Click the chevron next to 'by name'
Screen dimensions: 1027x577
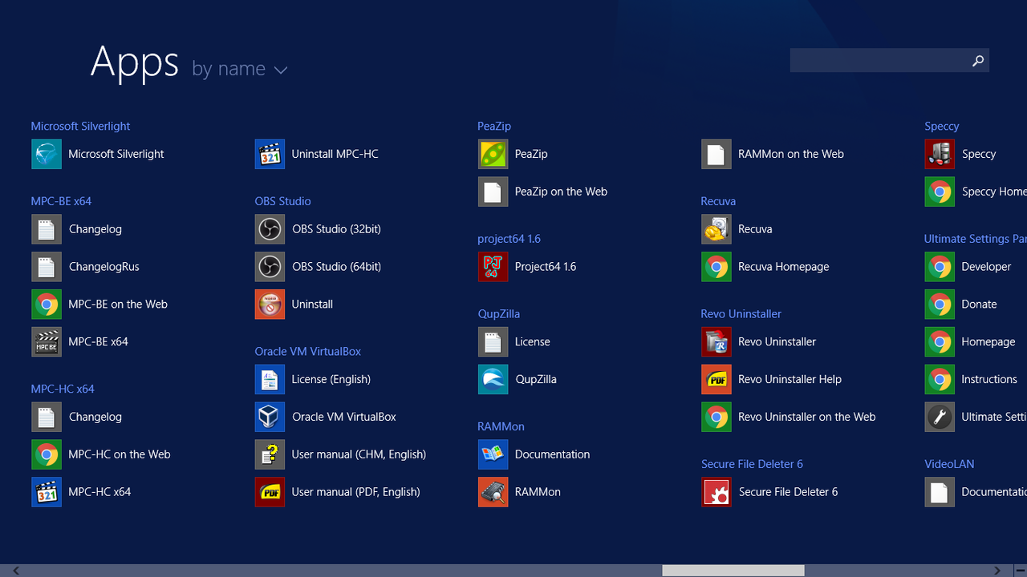tap(280, 71)
